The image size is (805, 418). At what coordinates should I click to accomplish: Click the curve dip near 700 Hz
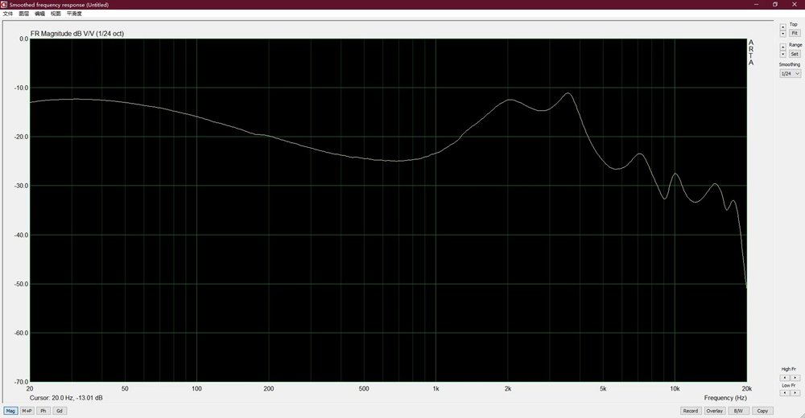395,161
